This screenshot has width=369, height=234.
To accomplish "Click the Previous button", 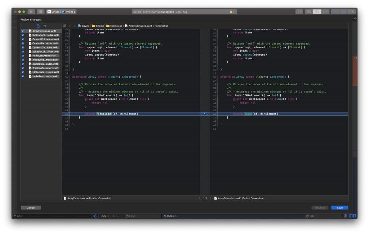I will pyautogui.click(x=320, y=208).
